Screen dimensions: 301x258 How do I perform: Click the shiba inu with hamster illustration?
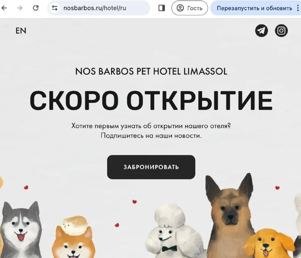tap(74, 238)
